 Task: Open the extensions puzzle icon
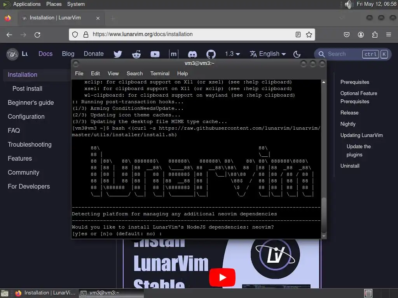[375, 35]
